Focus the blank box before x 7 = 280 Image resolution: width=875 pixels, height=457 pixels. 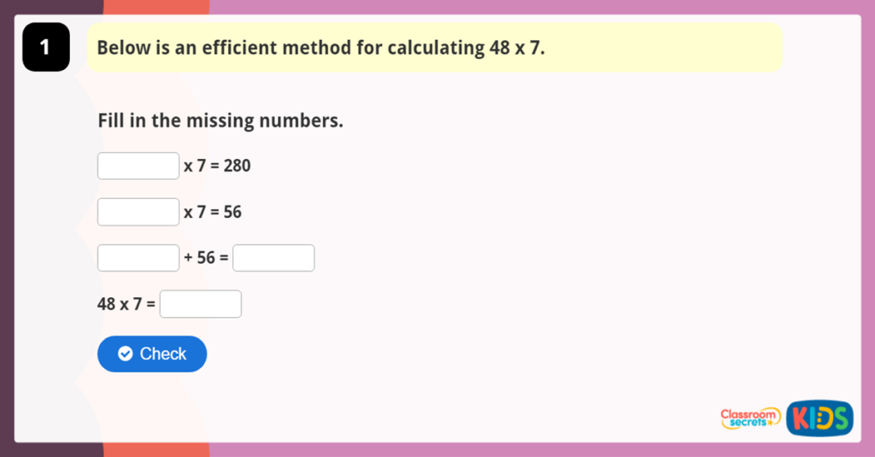(x=138, y=166)
